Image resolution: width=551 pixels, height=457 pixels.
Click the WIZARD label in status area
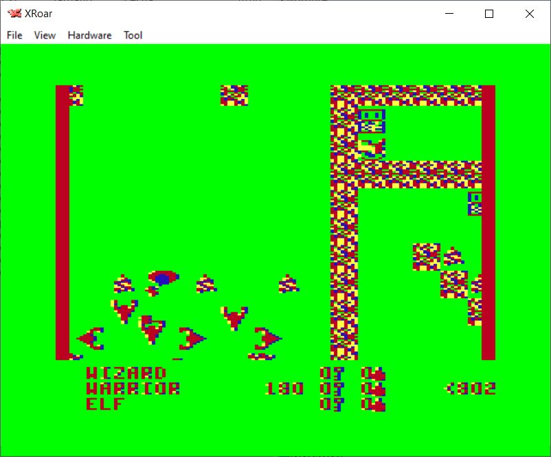[x=126, y=373]
